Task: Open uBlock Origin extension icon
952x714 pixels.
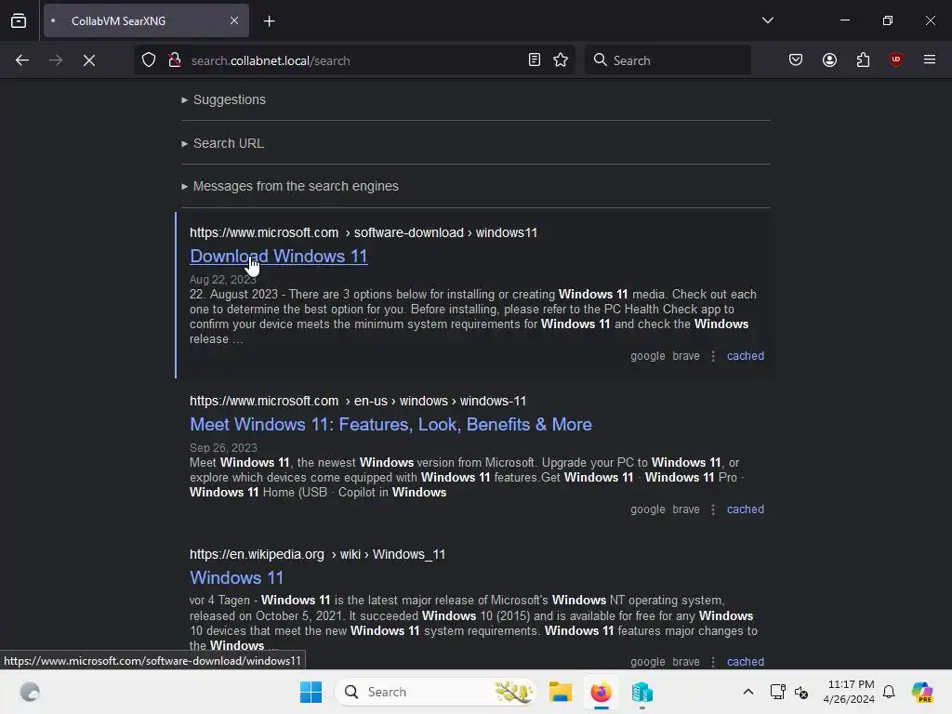Action: coord(896,60)
